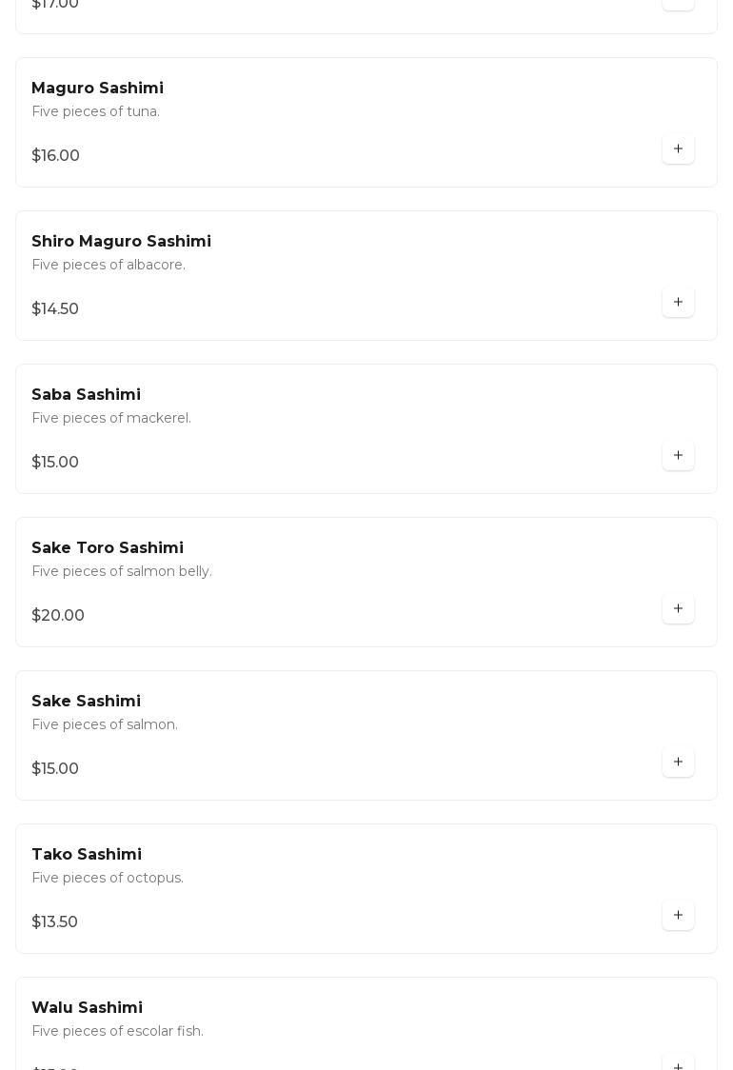This screenshot has height=1070, width=733.
Task: Add Sake Sashimi with plus icon
Action: coord(678,763)
